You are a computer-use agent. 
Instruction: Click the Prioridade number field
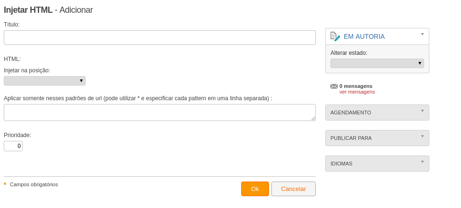tap(13, 146)
